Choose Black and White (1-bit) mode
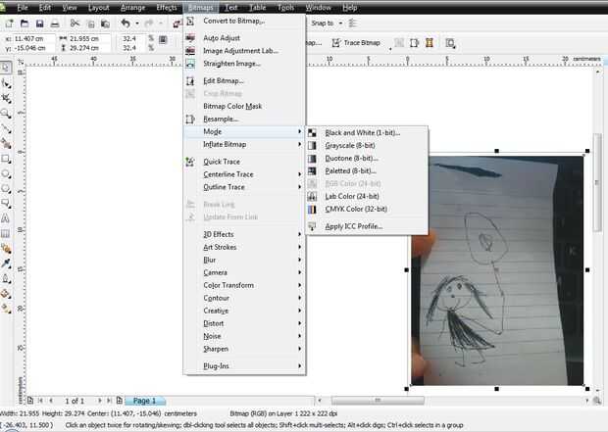 pyautogui.click(x=367, y=133)
